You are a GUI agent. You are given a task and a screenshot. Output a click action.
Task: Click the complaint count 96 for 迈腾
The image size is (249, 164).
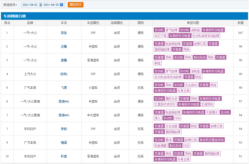(240, 46)
